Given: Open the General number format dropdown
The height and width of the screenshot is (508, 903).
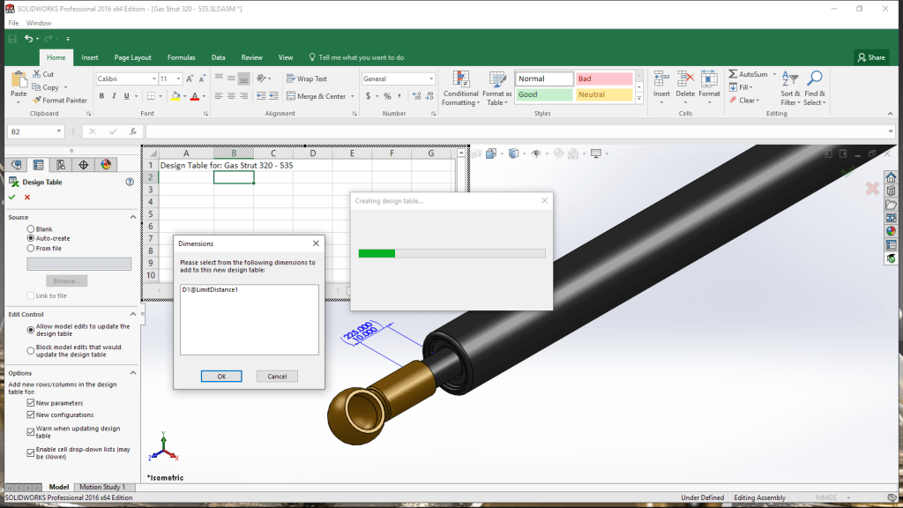Looking at the screenshot, I should click(x=431, y=78).
